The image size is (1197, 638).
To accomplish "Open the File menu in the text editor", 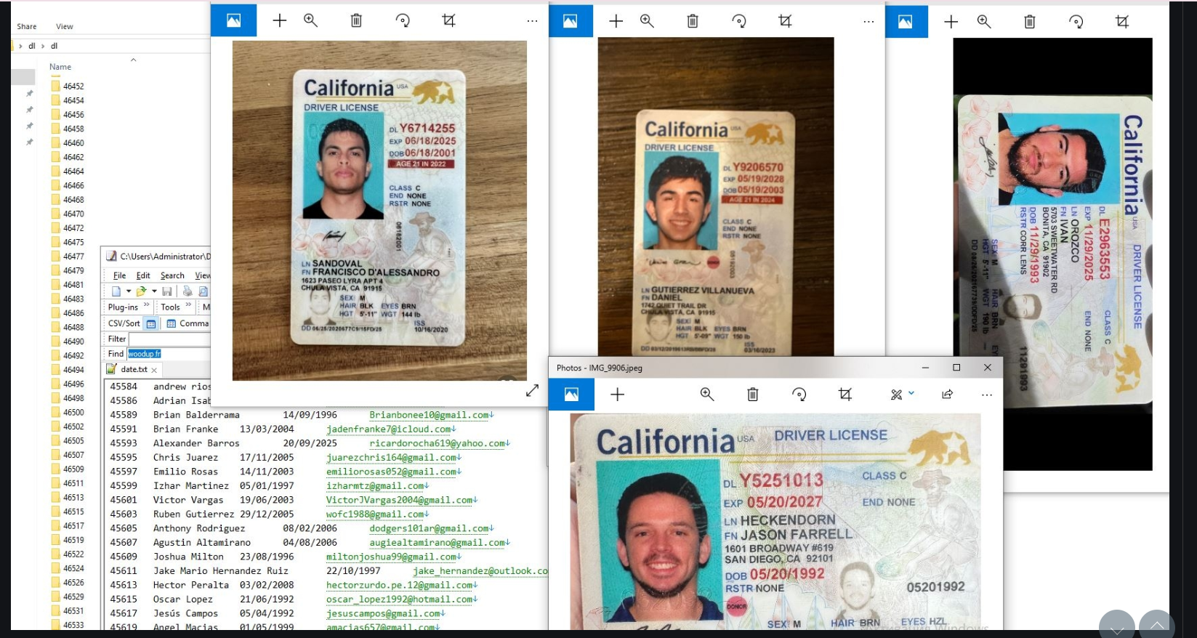I will point(120,275).
